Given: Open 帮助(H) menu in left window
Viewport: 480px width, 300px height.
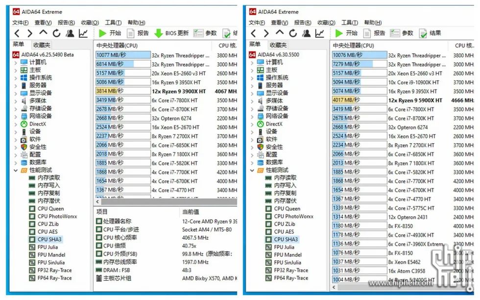Looking at the screenshot, I should (136, 23).
